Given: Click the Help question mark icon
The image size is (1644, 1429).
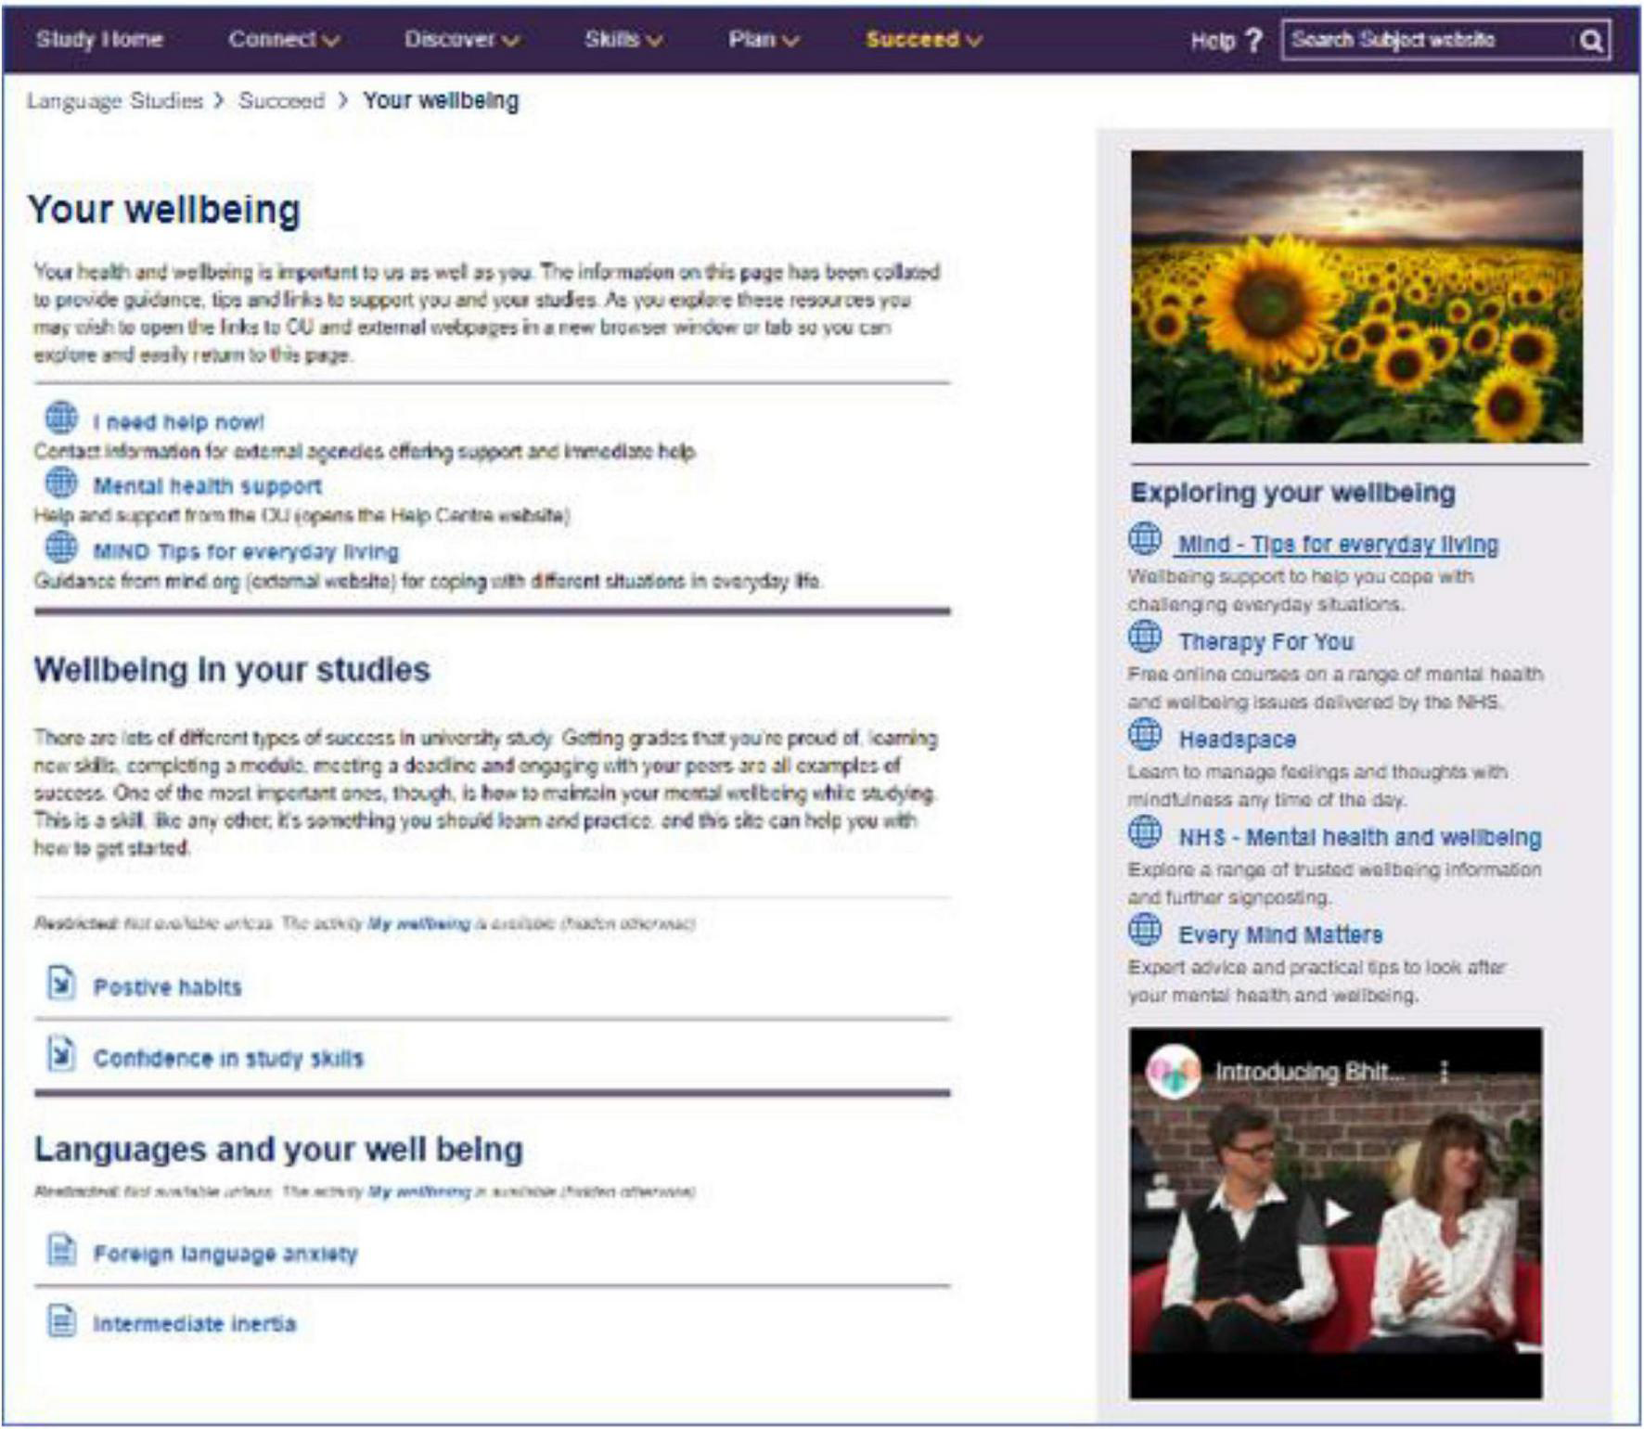Looking at the screenshot, I should coord(1253,41).
